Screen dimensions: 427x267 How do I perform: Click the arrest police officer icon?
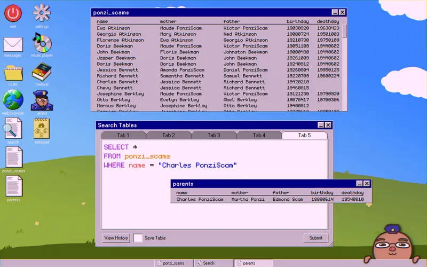click(x=42, y=100)
